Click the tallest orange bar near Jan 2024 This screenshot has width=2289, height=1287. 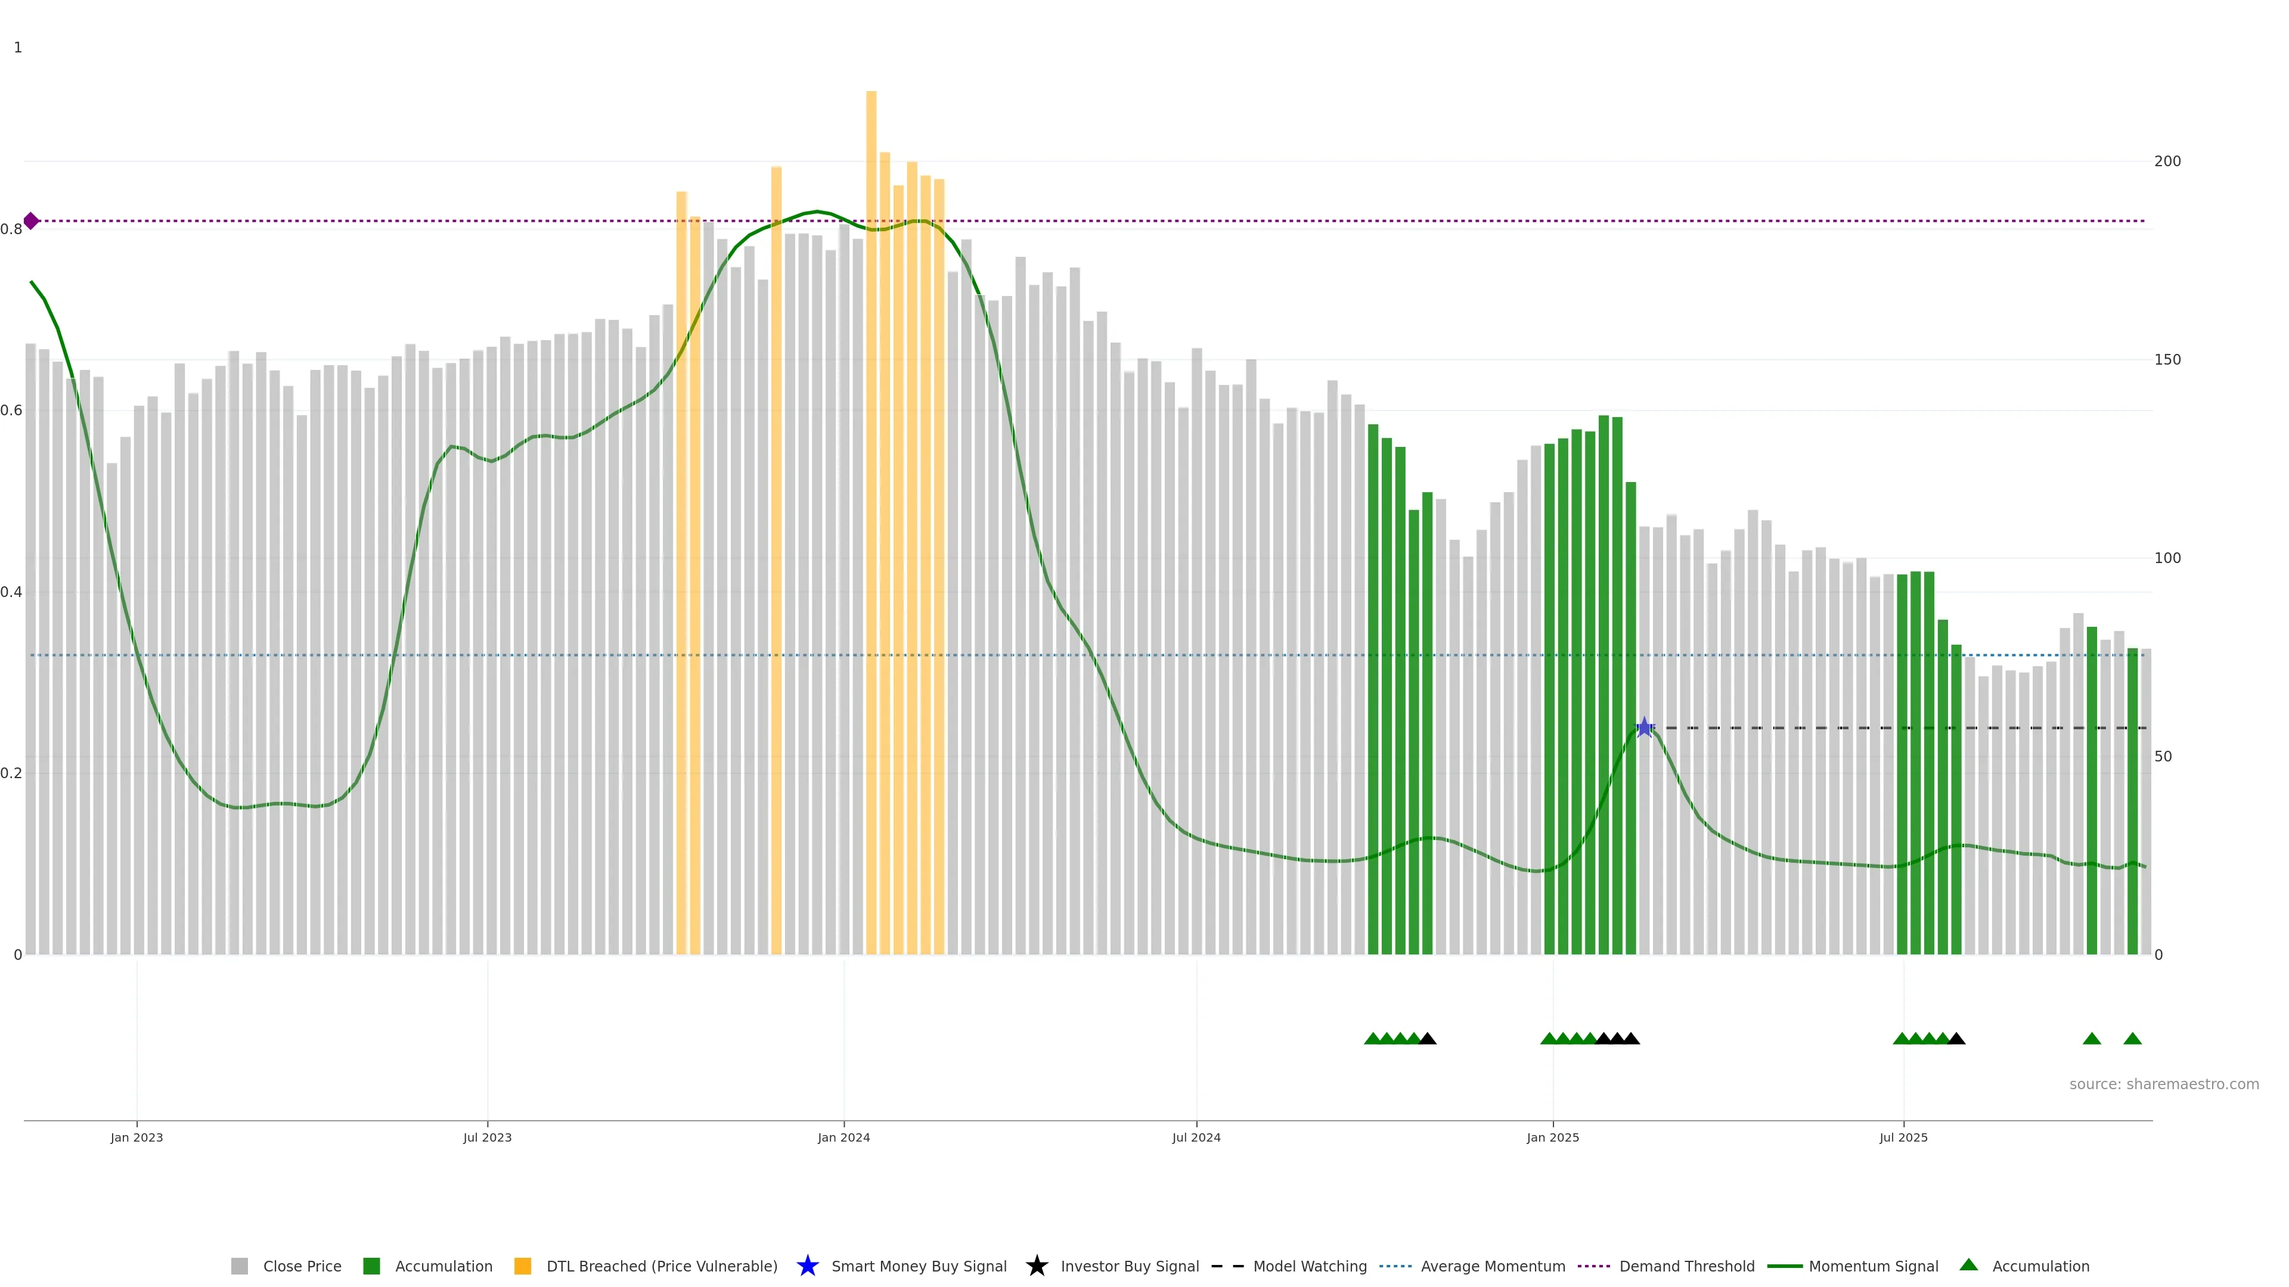coord(871,444)
